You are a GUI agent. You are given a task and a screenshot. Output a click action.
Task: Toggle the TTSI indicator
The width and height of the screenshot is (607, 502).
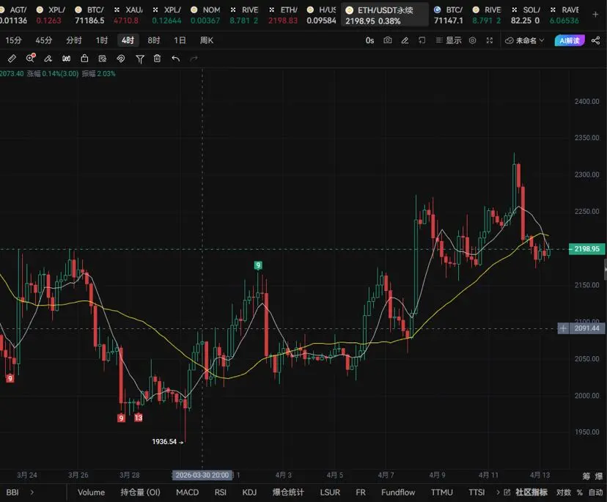477,492
